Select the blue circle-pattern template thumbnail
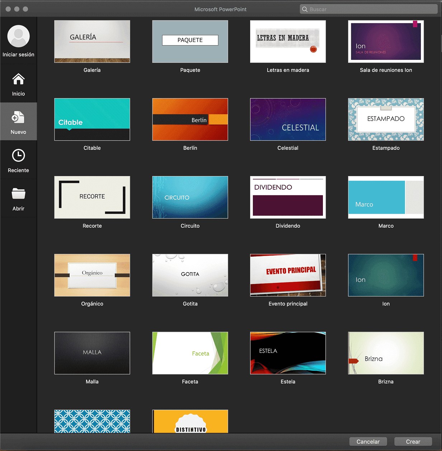Screen dimensions: 442x451 pyautogui.click(x=92, y=421)
